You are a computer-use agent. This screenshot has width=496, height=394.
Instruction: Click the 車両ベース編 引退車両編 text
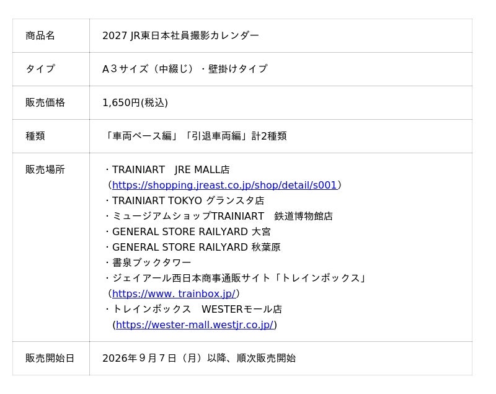(x=195, y=136)
